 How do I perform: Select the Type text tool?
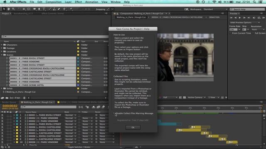click(x=44, y=9)
